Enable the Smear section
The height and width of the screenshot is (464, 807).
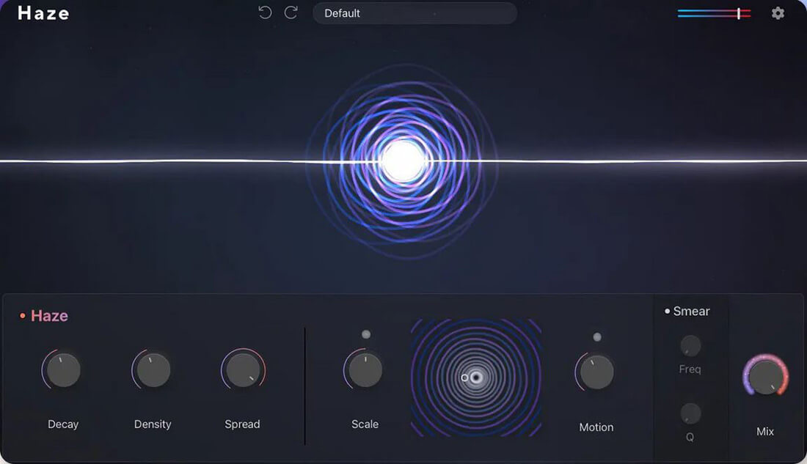click(x=666, y=311)
